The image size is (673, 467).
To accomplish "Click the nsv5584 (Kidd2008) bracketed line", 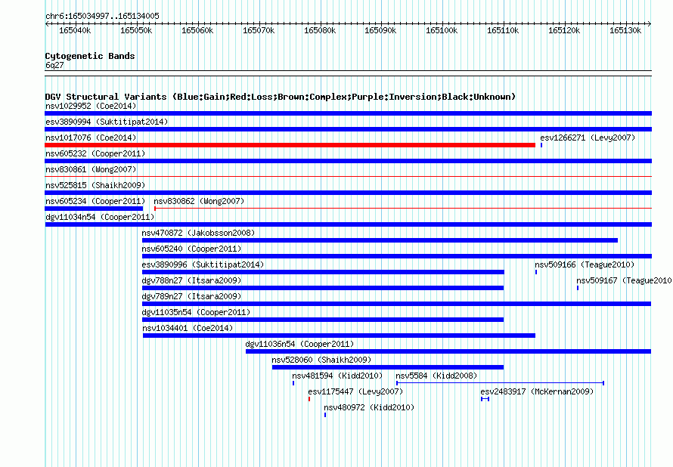I will (x=500, y=383).
